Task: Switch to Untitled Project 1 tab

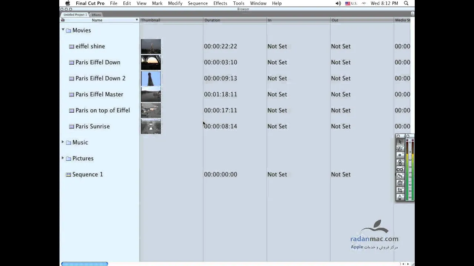Action: coord(75,15)
